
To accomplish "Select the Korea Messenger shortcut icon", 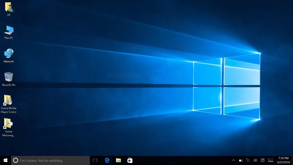I will [x=8, y=123].
